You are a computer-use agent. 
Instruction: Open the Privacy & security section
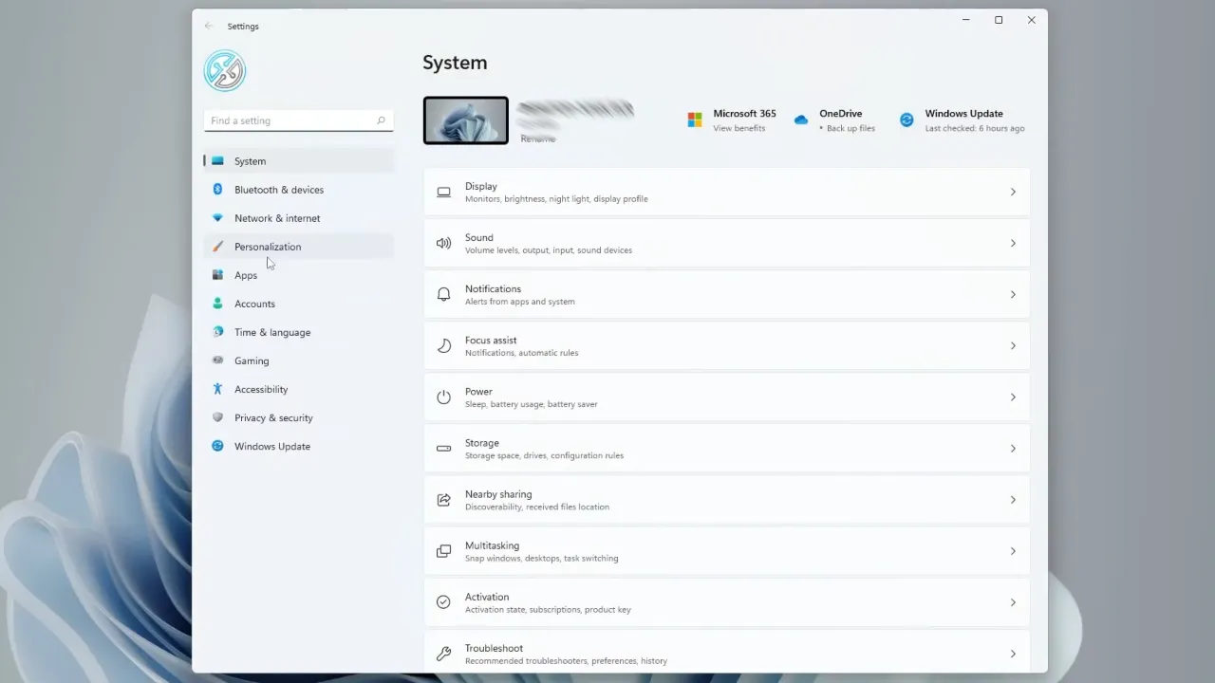[273, 417]
